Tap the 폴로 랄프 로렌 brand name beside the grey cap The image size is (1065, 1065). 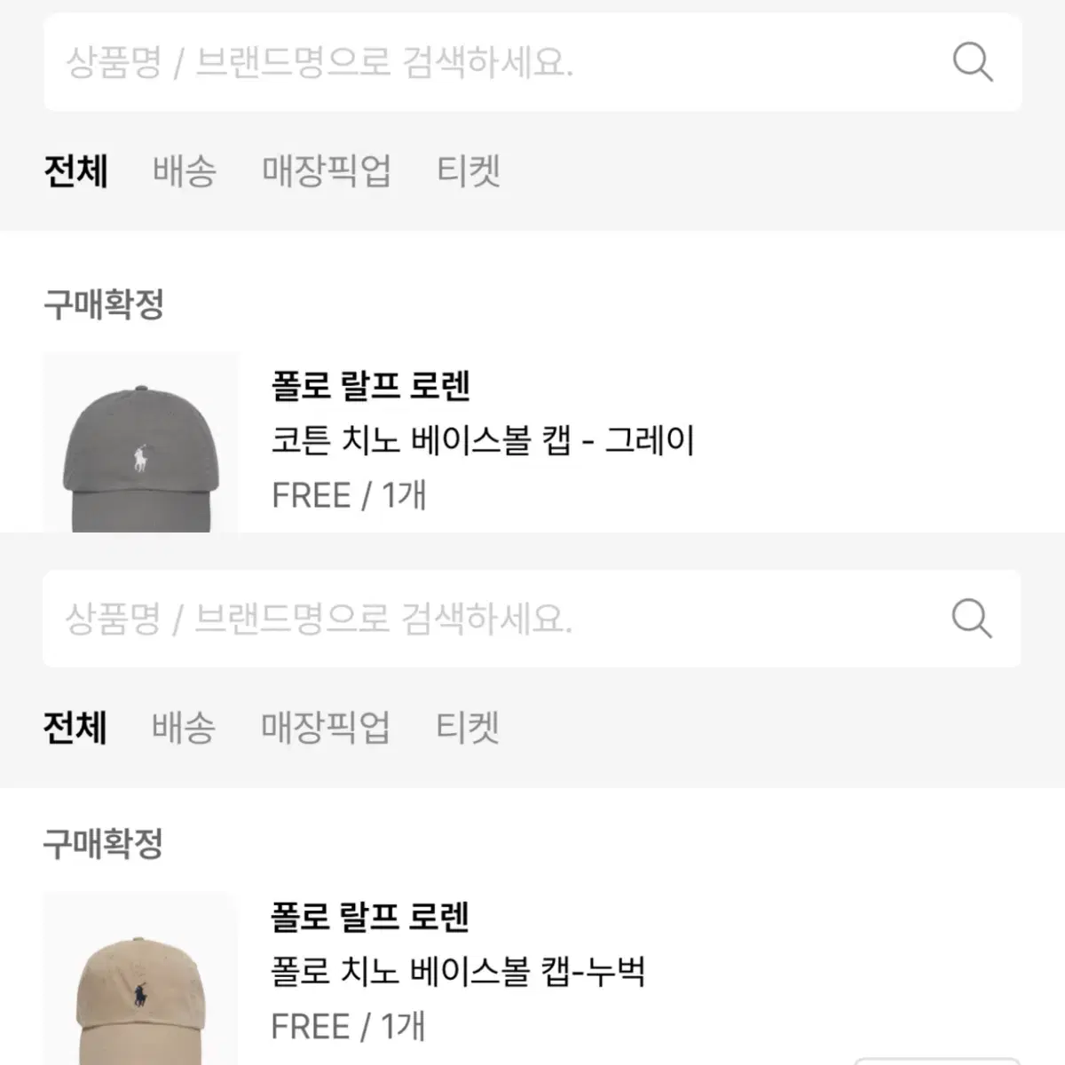pos(371,386)
